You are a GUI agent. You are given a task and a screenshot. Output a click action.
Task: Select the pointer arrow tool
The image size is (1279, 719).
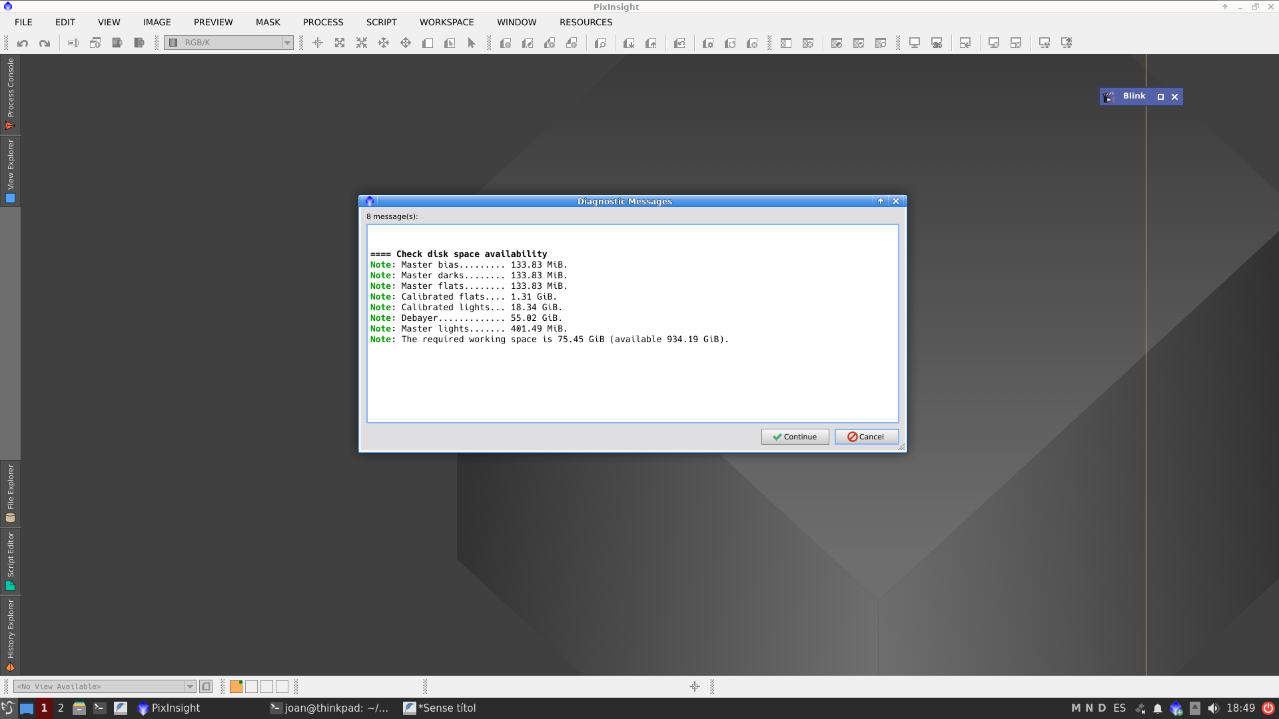[x=472, y=43]
